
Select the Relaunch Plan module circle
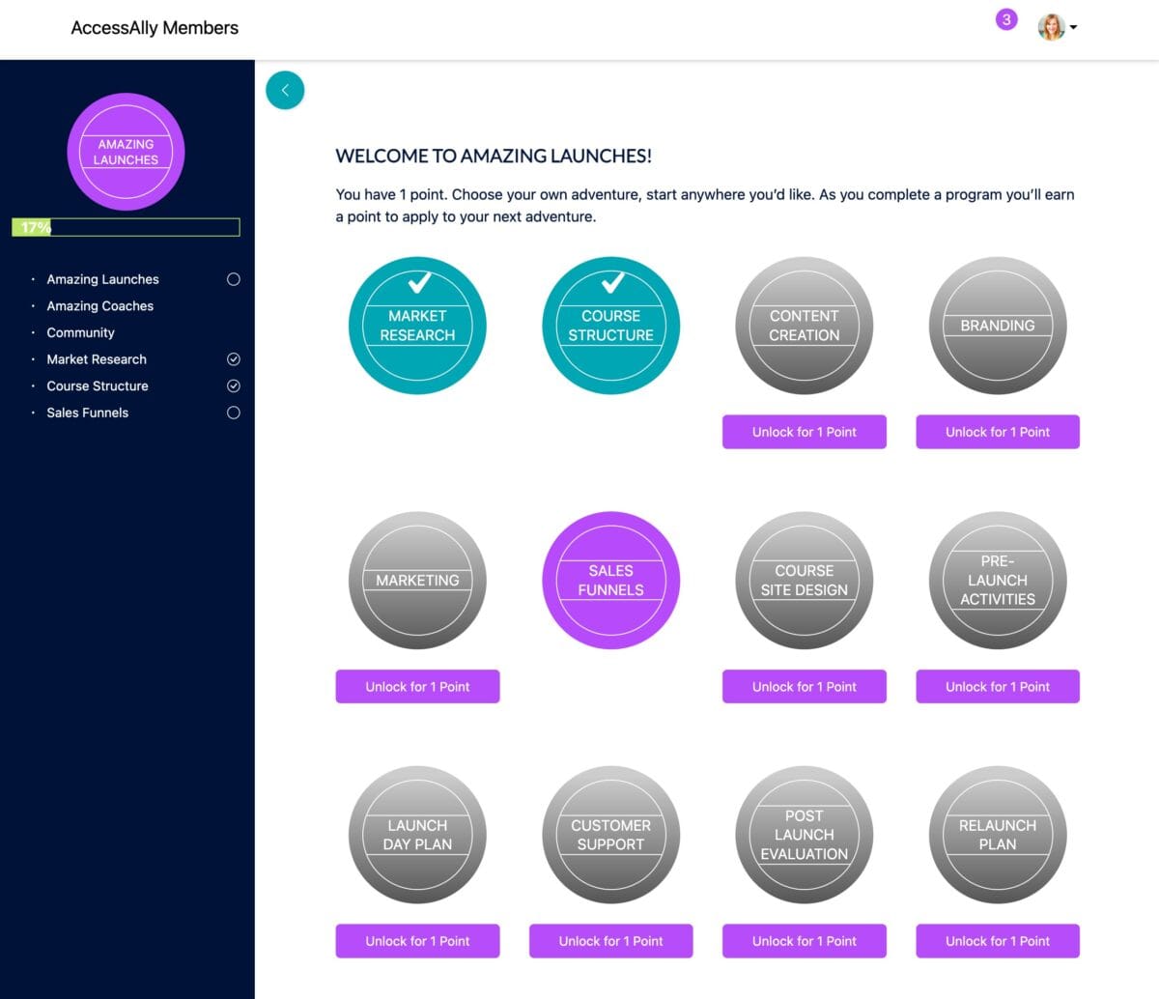click(x=997, y=835)
